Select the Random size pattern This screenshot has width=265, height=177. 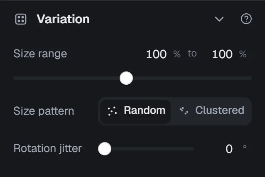pos(135,111)
